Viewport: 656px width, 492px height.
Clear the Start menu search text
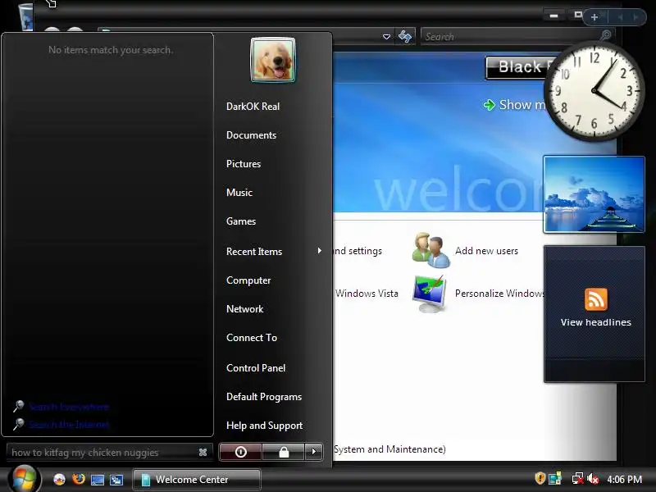[203, 453]
